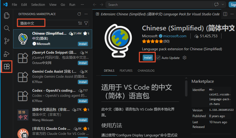Click the Gemini Code Assist extension icon

tap(23, 77)
